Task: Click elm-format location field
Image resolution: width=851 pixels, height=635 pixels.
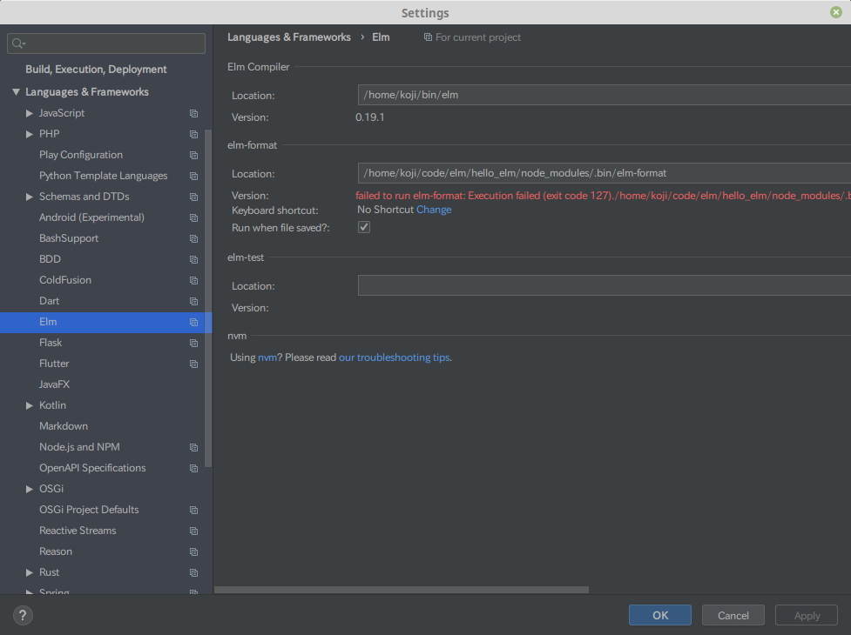Action: tap(604, 173)
